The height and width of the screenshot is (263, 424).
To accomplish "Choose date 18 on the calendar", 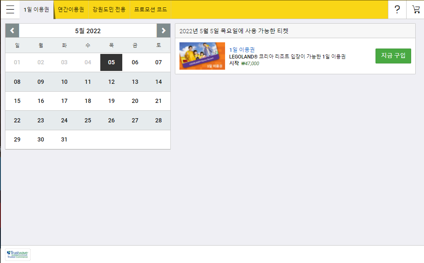I will (x=87, y=101).
